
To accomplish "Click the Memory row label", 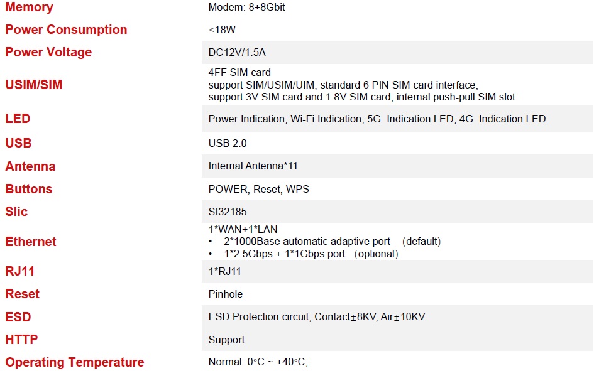I will pyautogui.click(x=29, y=8).
